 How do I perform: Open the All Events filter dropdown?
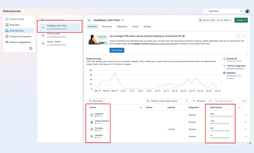tap(202, 101)
